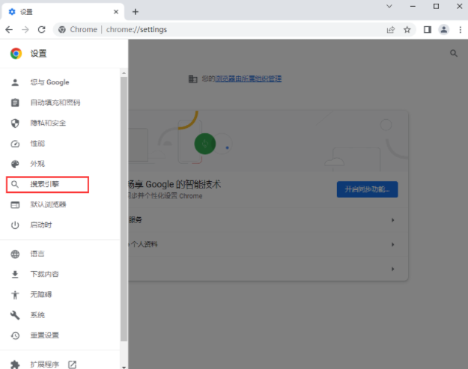Click the power icon for startup
This screenshot has height=369, width=468.
click(15, 225)
